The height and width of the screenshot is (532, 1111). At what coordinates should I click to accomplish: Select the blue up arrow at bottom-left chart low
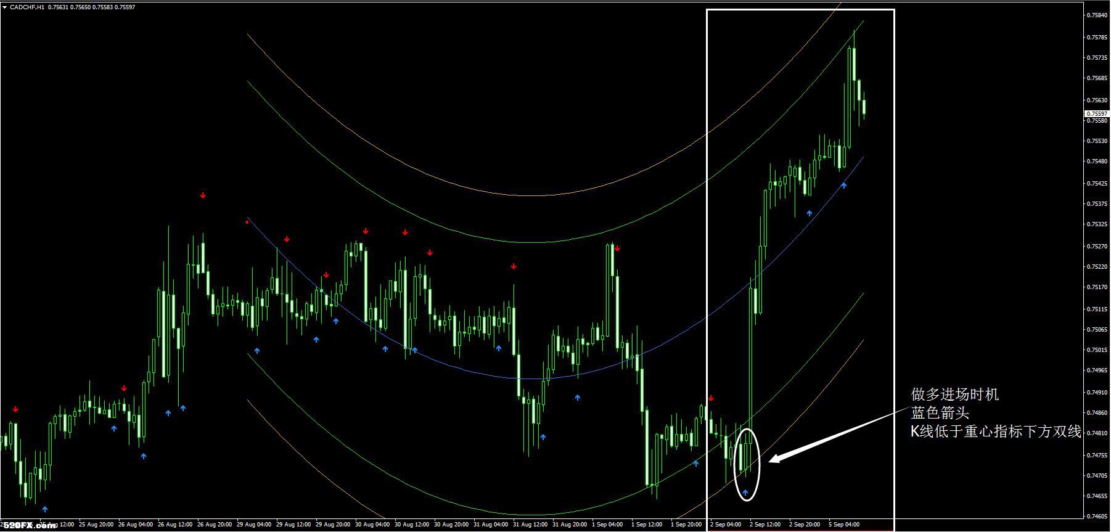[44, 509]
